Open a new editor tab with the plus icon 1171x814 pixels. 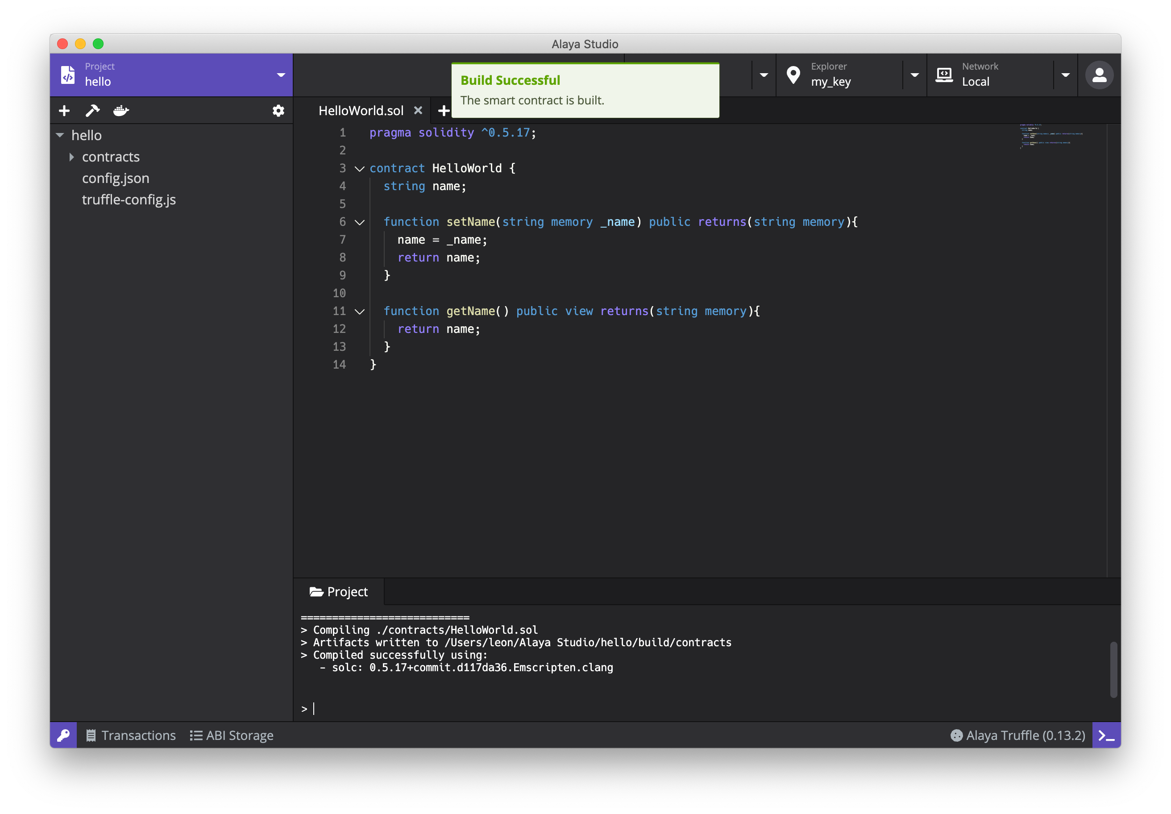443,110
